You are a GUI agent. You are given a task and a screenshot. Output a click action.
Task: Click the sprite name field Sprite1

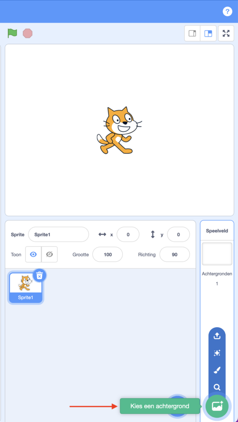pos(58,234)
